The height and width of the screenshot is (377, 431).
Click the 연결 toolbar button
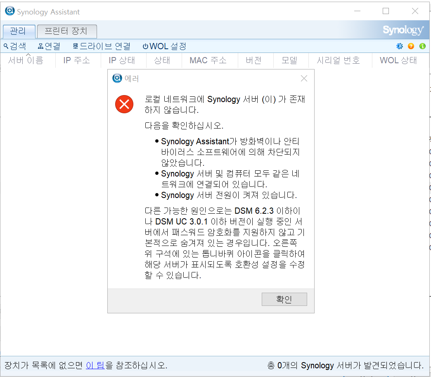point(49,46)
